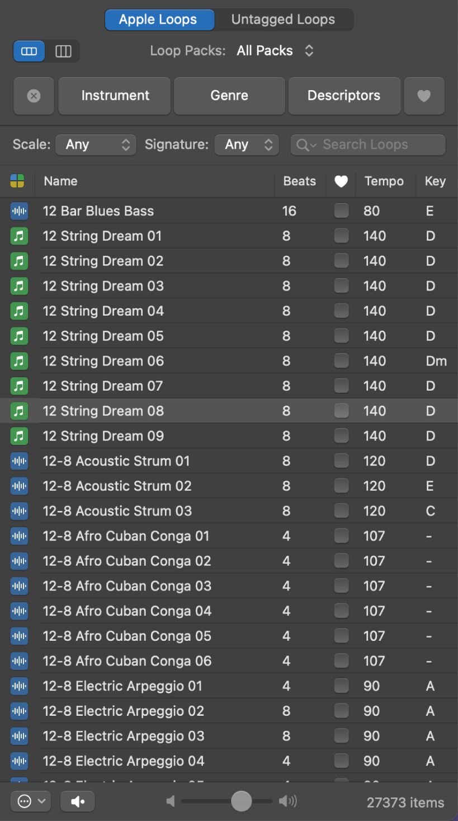Click waveform icon for 12-8 Acoustic Strum 03
Screen dimensions: 458x821
click(19, 511)
